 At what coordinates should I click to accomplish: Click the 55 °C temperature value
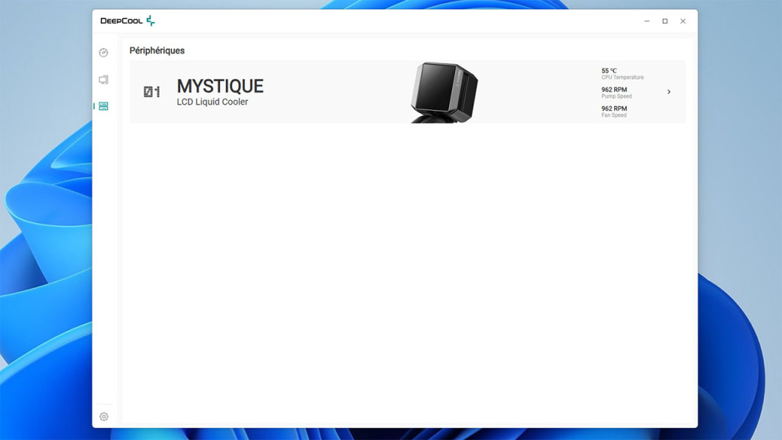[x=609, y=70]
